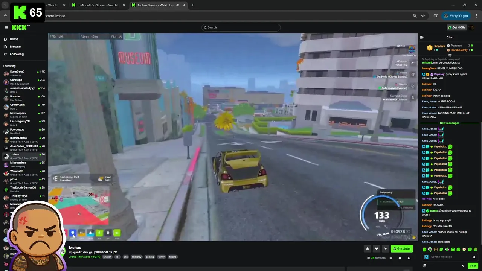Open Buladas channel in Following list

click(x=23, y=98)
